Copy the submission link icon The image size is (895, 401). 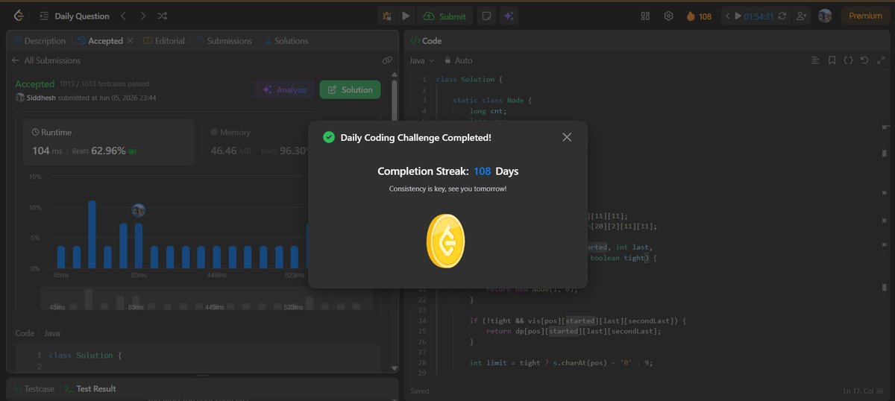coord(387,60)
